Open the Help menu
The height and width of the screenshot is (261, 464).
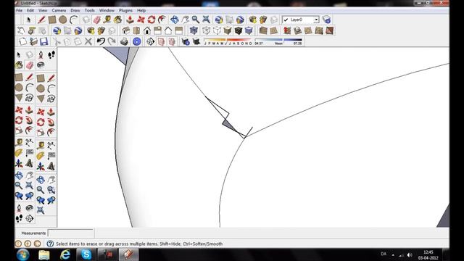141,10
